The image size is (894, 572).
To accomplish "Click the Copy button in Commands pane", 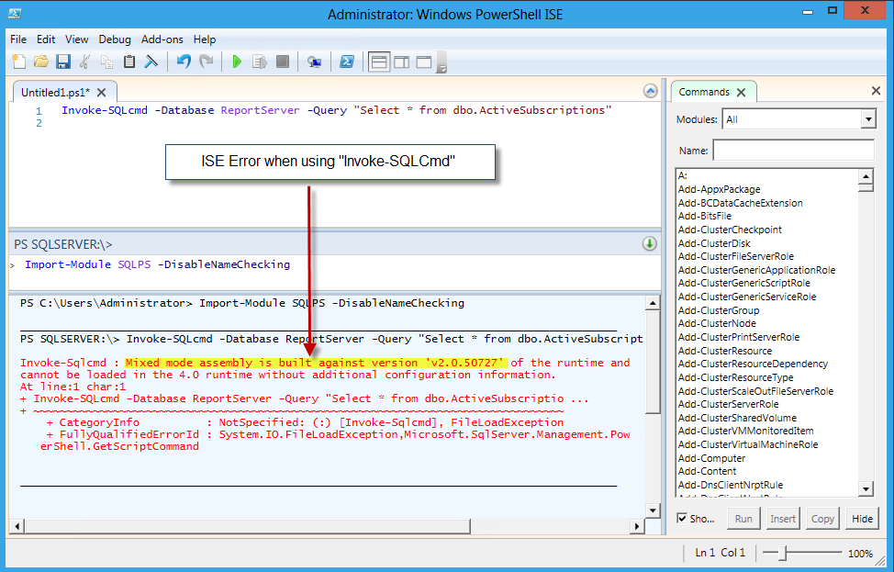I will [822, 519].
